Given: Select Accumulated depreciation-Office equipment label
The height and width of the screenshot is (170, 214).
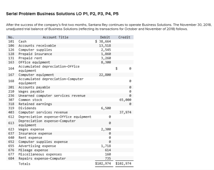Looking at the screenshot, I should 49,68.
